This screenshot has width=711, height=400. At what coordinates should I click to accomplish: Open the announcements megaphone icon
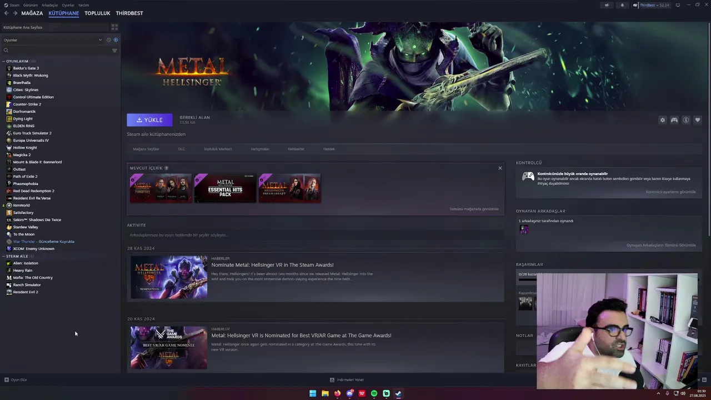pyautogui.click(x=607, y=5)
